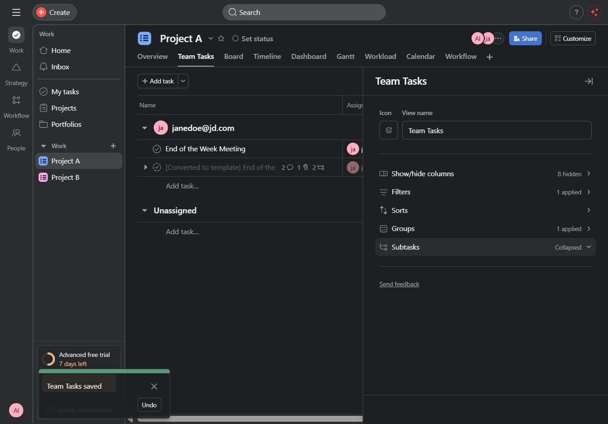This screenshot has height=424, width=608.
Task: Select the People icon in left rail
Action: coord(16,133)
